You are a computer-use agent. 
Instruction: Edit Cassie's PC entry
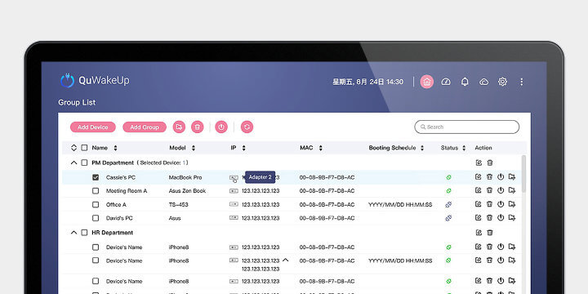click(478, 177)
